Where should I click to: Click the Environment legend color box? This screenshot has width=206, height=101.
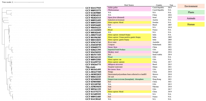coord(191,6)
